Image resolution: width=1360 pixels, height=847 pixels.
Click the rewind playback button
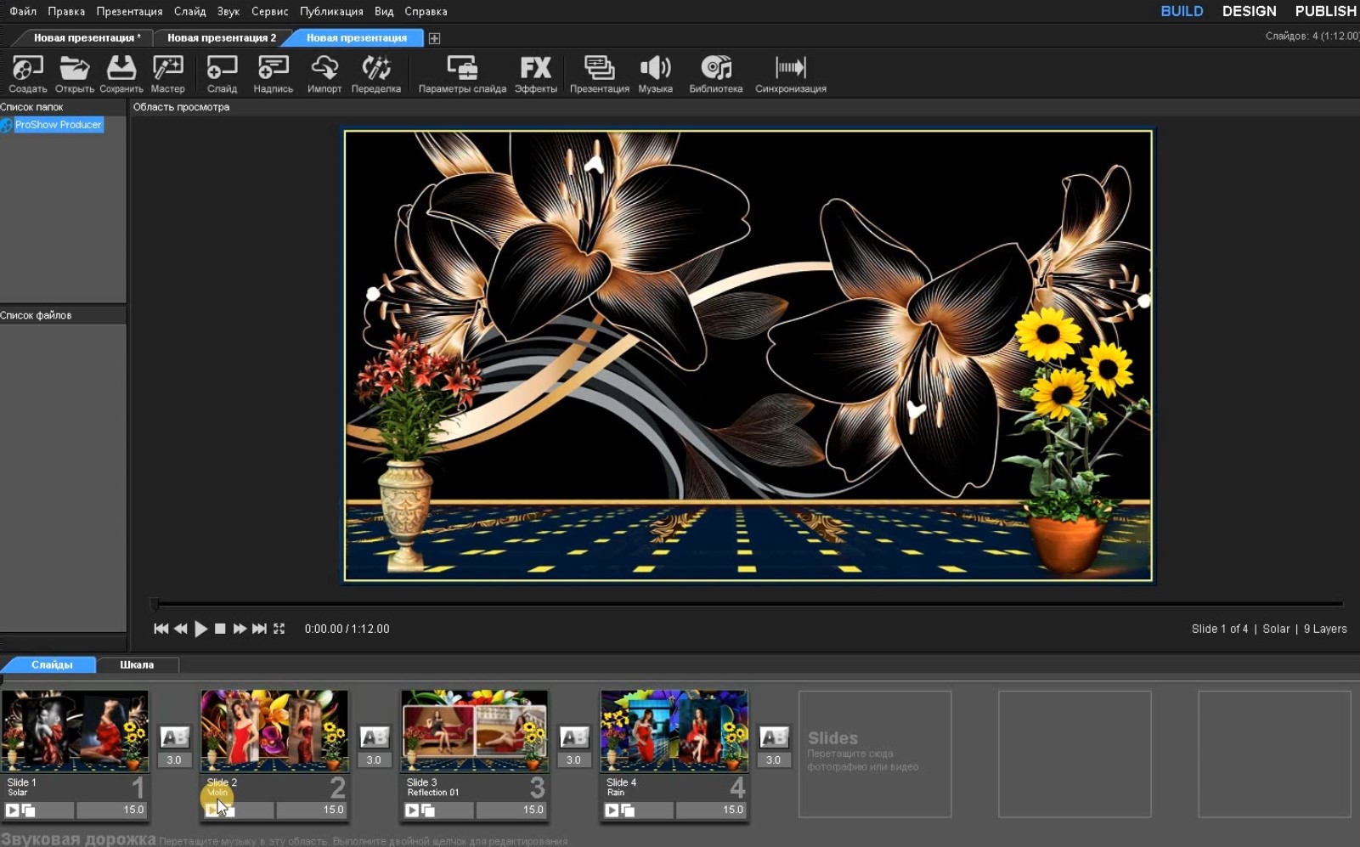[x=180, y=629]
